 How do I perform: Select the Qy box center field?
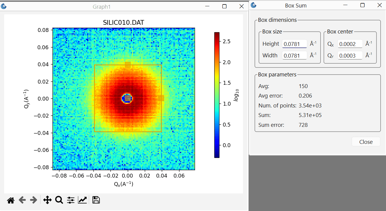click(350, 56)
